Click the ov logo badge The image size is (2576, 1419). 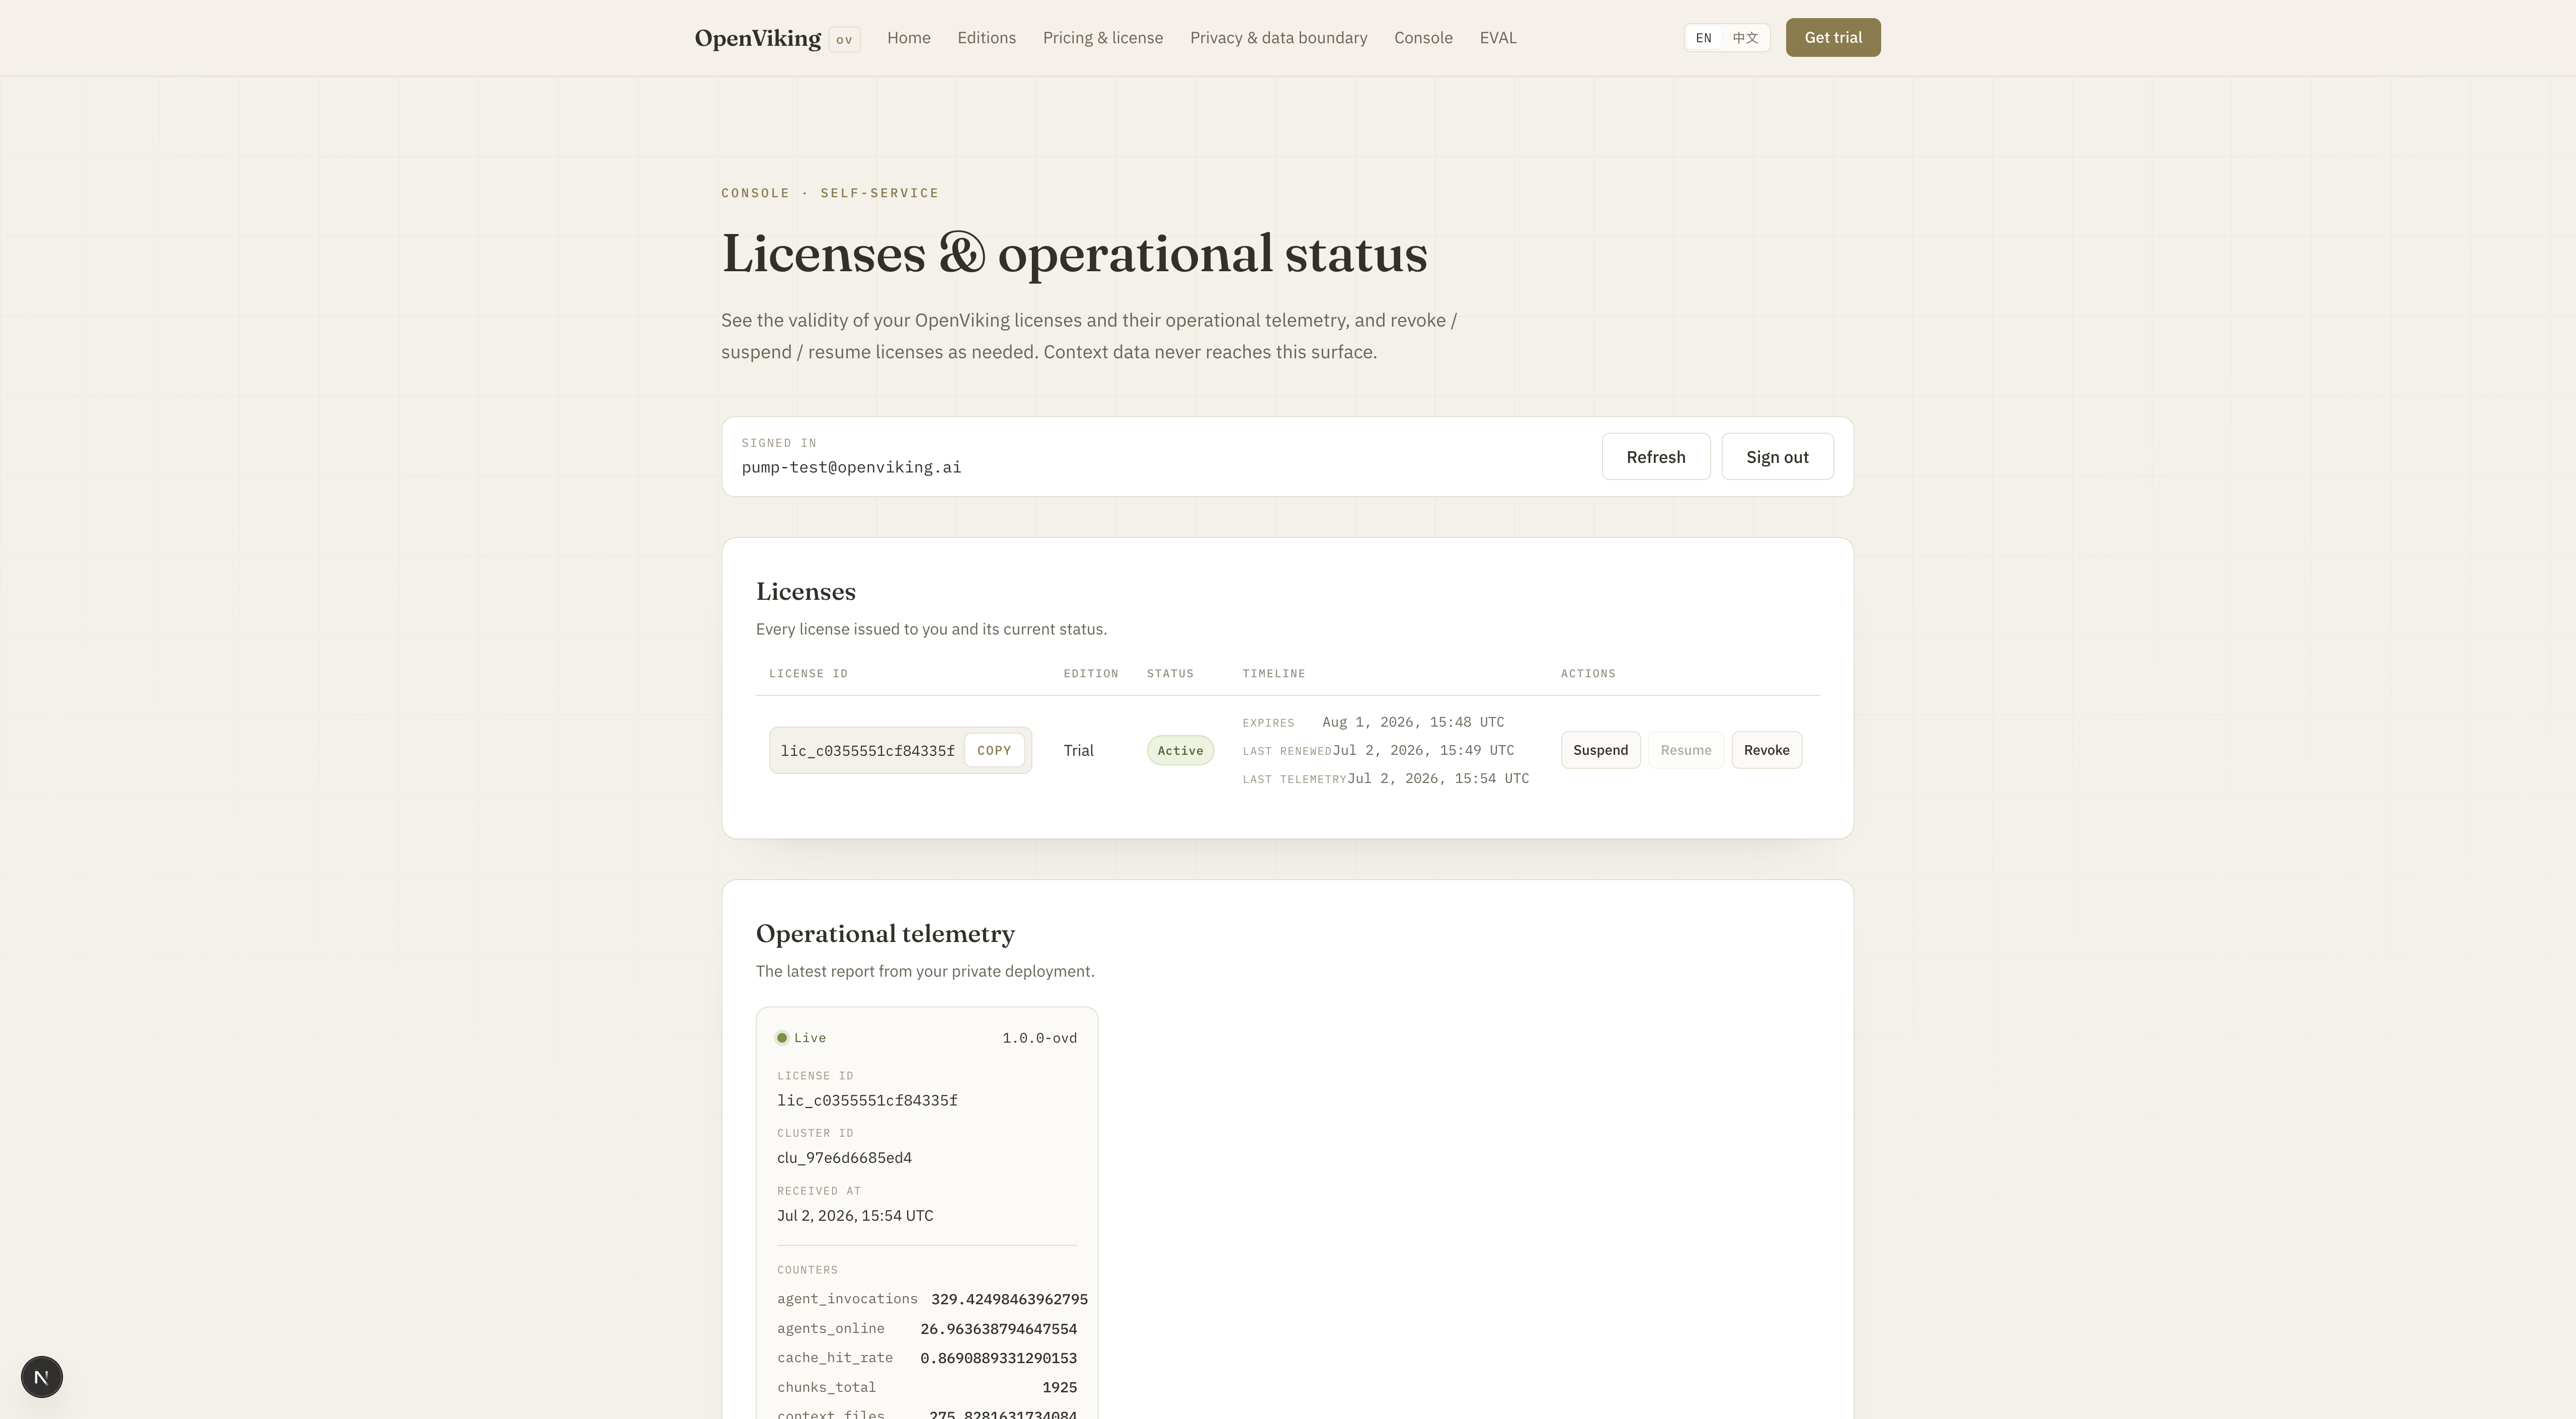[844, 39]
